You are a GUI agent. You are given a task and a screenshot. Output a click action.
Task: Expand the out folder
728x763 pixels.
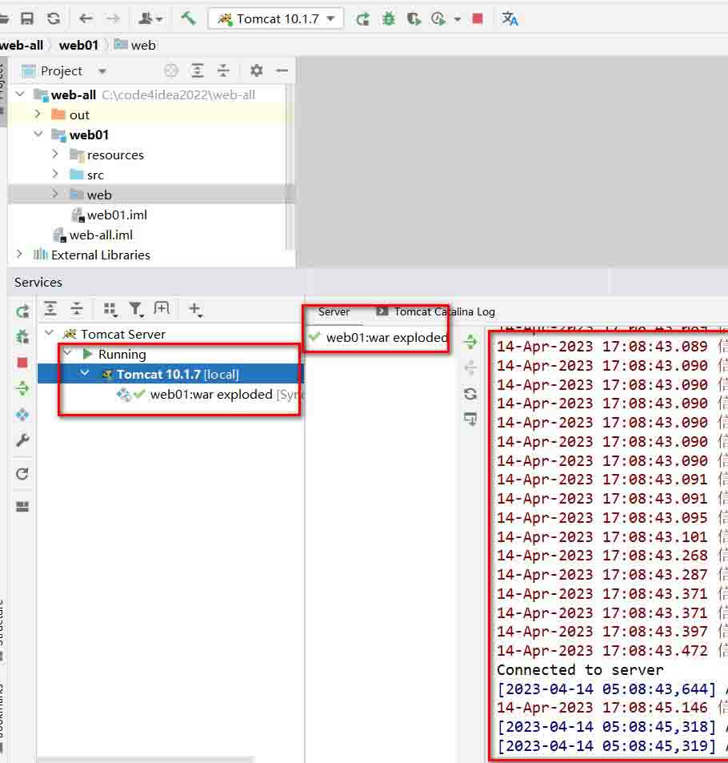[38, 114]
